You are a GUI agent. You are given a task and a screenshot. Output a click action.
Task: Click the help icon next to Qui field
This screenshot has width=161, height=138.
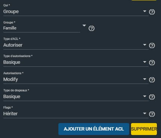(x=152, y=12)
